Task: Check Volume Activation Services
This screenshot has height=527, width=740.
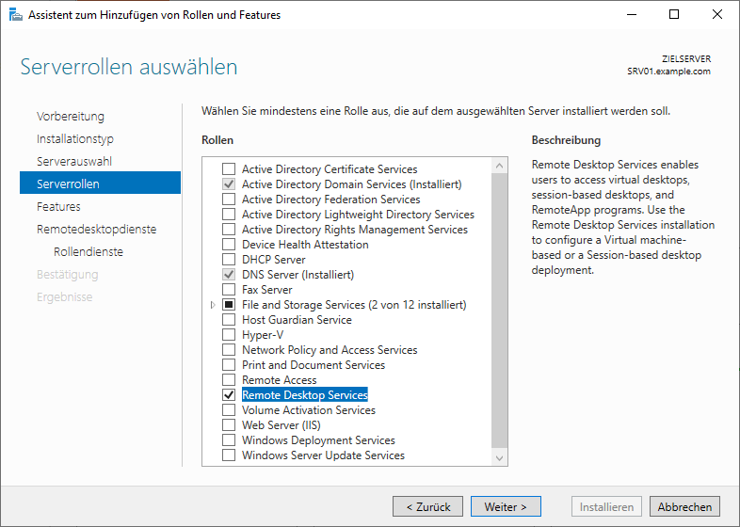Action: (229, 410)
